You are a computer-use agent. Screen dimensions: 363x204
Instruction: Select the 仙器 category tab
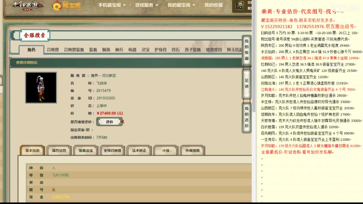click(132, 50)
